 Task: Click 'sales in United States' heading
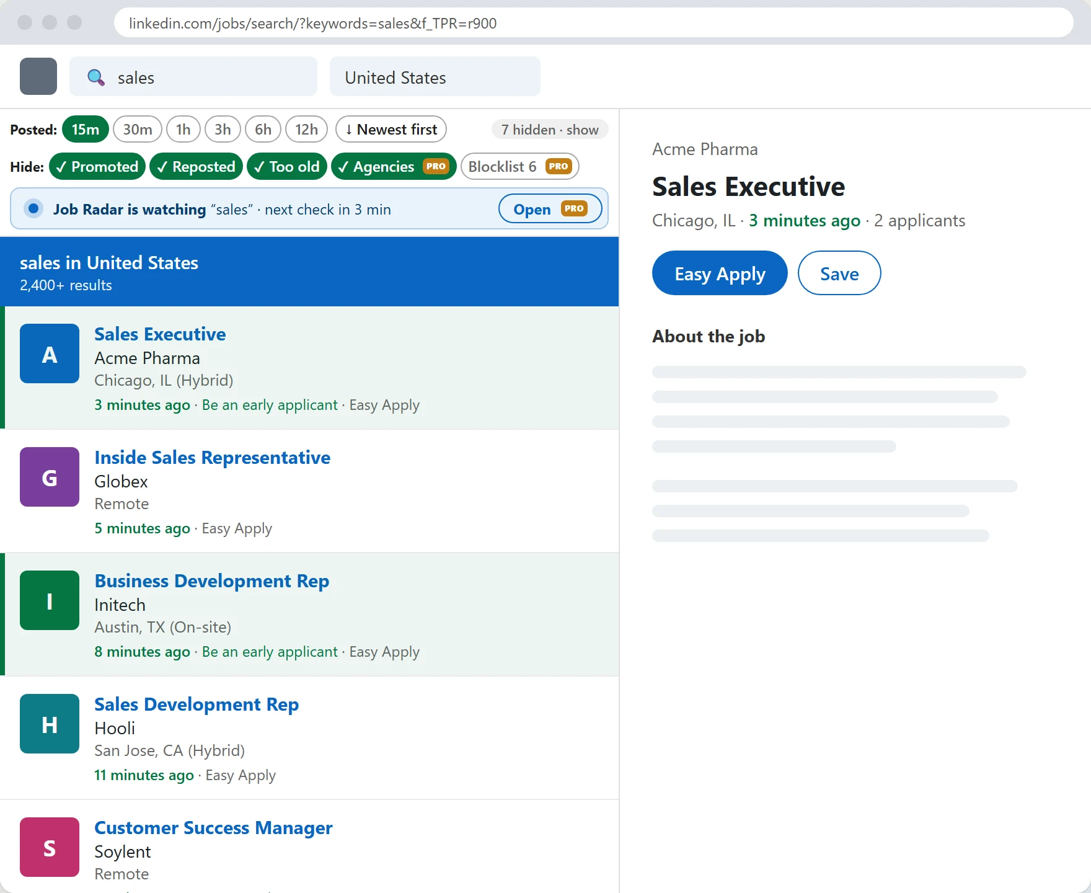pos(109,262)
